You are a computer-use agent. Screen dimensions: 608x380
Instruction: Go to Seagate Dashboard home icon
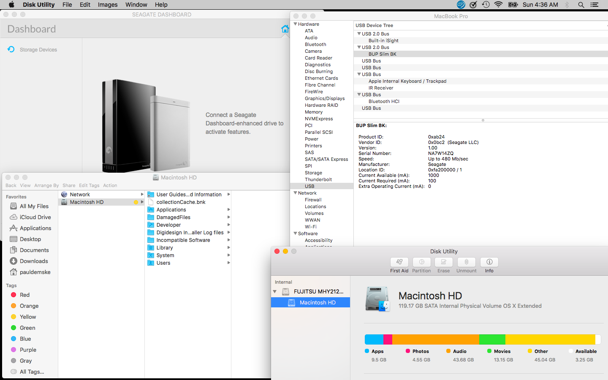[x=285, y=29]
